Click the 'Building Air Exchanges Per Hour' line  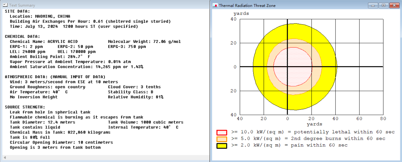coord(90,21)
